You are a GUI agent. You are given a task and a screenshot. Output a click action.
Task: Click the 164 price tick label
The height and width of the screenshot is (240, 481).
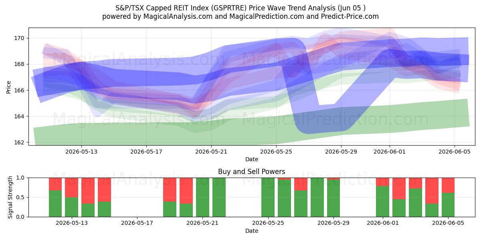pyautogui.click(x=19, y=116)
